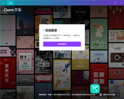Screen dimensions: 124x99
Task: Select the 祝高考成功 blue poster thumbnail
Action: click(99, 56)
